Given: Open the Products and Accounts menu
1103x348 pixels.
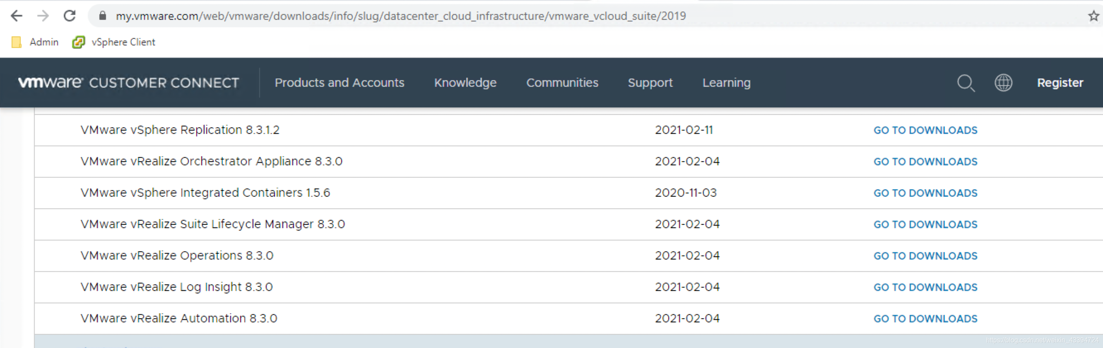Looking at the screenshot, I should pos(340,83).
